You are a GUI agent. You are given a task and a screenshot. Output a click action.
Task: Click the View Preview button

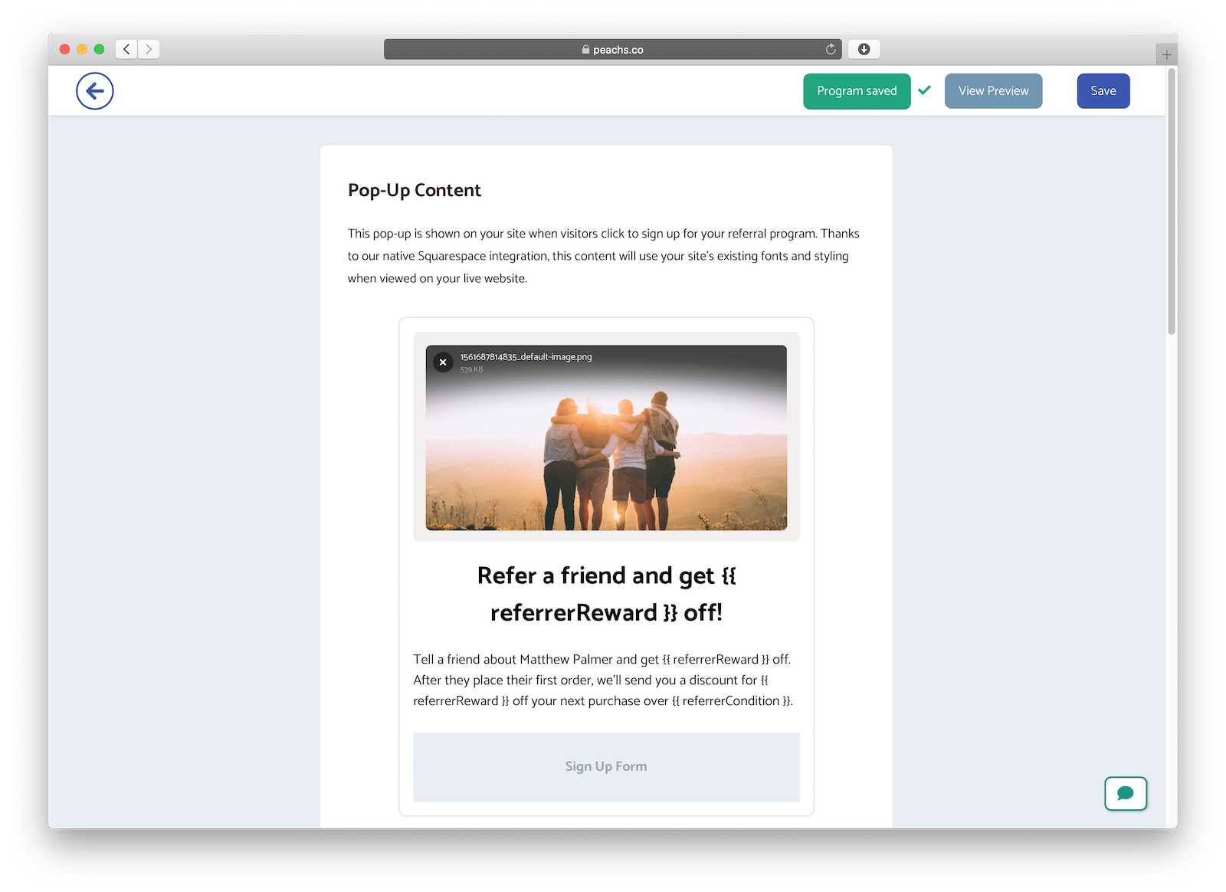pyautogui.click(x=993, y=91)
